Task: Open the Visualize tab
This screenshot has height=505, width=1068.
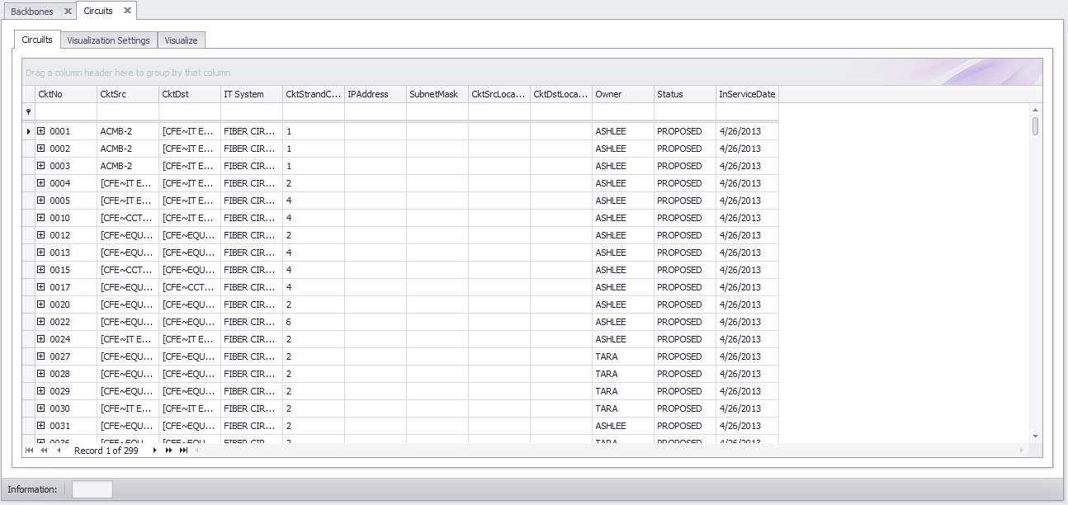Action: click(x=181, y=40)
